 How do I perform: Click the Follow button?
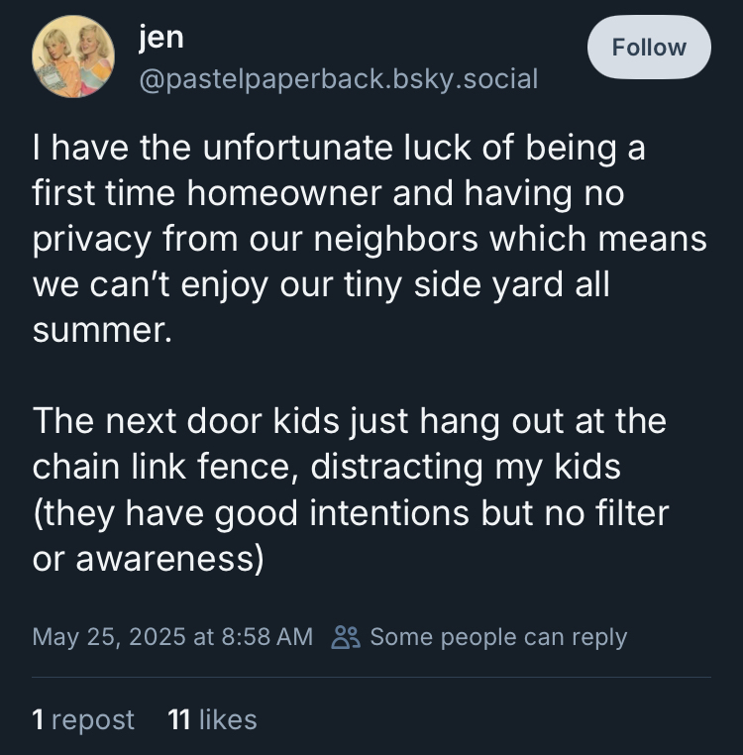(649, 48)
